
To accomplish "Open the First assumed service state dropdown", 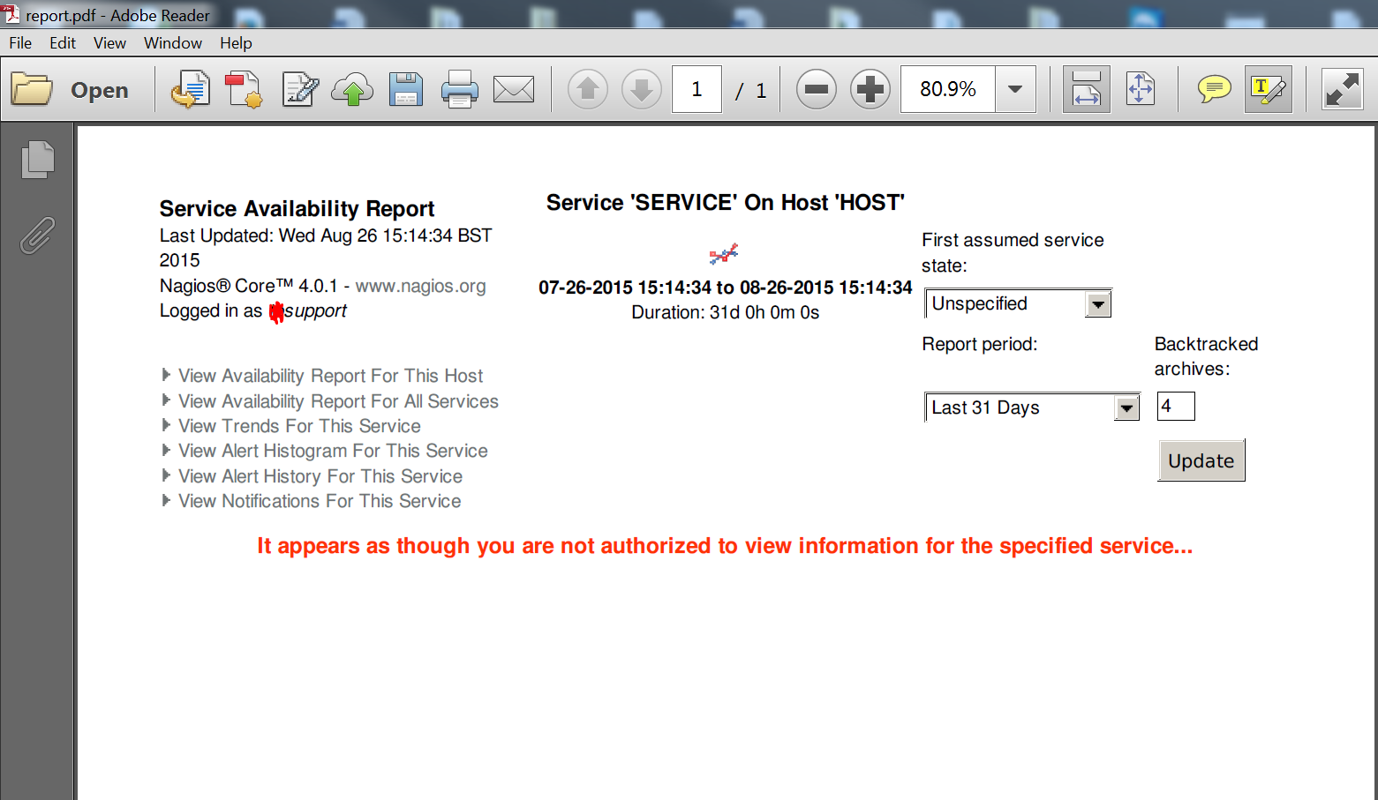I will pyautogui.click(x=1097, y=304).
